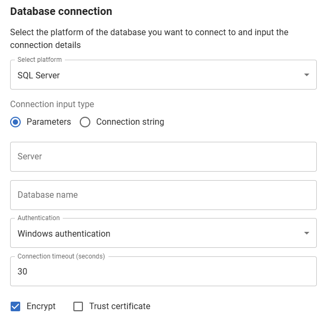The width and height of the screenshot is (328, 323).
Task: Choose the Connection string radio button
Action: click(x=85, y=122)
